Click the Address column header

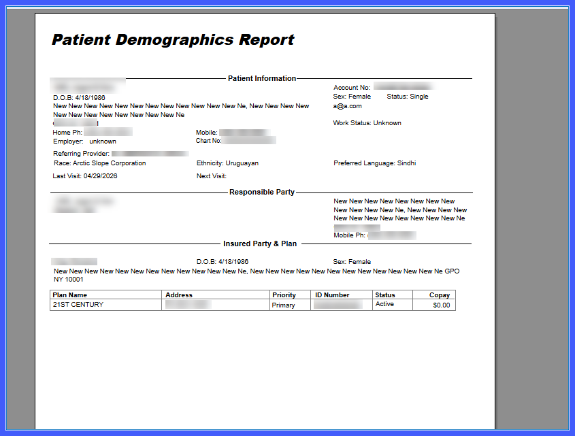[179, 295]
